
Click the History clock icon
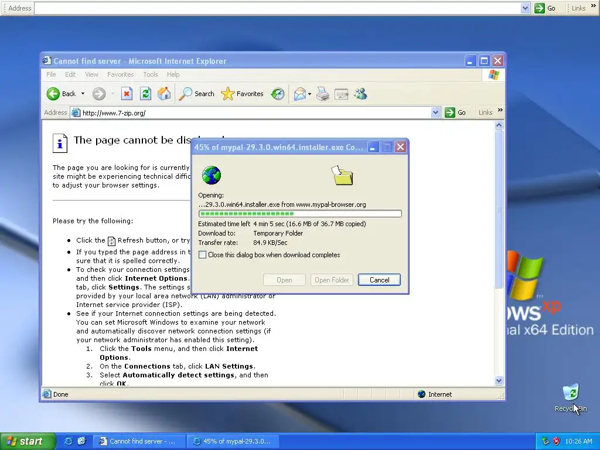click(278, 94)
